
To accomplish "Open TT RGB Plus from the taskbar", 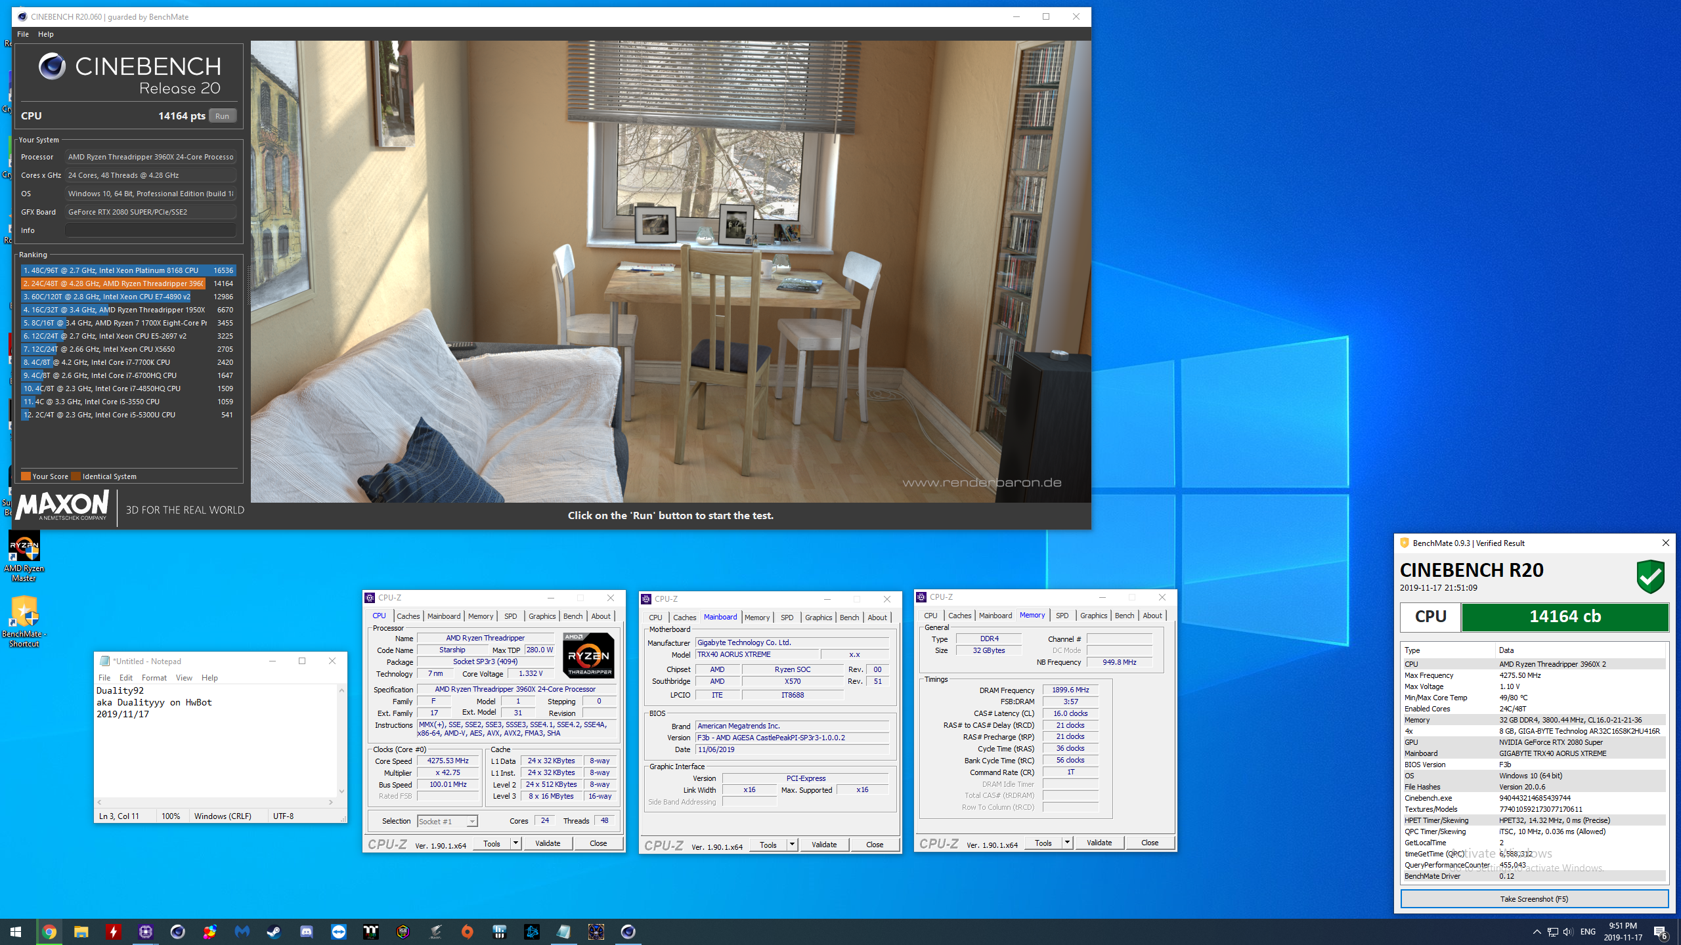I will tap(371, 931).
